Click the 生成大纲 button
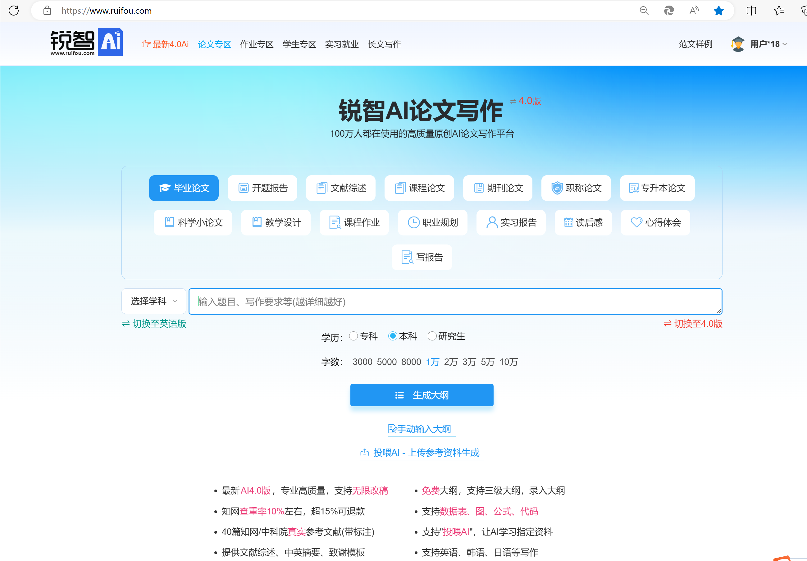The image size is (807, 561). tap(422, 395)
